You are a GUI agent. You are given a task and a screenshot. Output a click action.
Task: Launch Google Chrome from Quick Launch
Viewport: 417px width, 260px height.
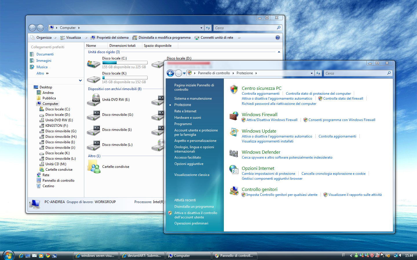[x=48, y=256]
